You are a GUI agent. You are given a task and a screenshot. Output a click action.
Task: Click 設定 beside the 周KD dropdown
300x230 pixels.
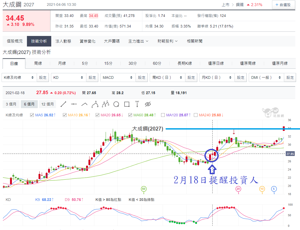pyautogui.click(x=191, y=77)
